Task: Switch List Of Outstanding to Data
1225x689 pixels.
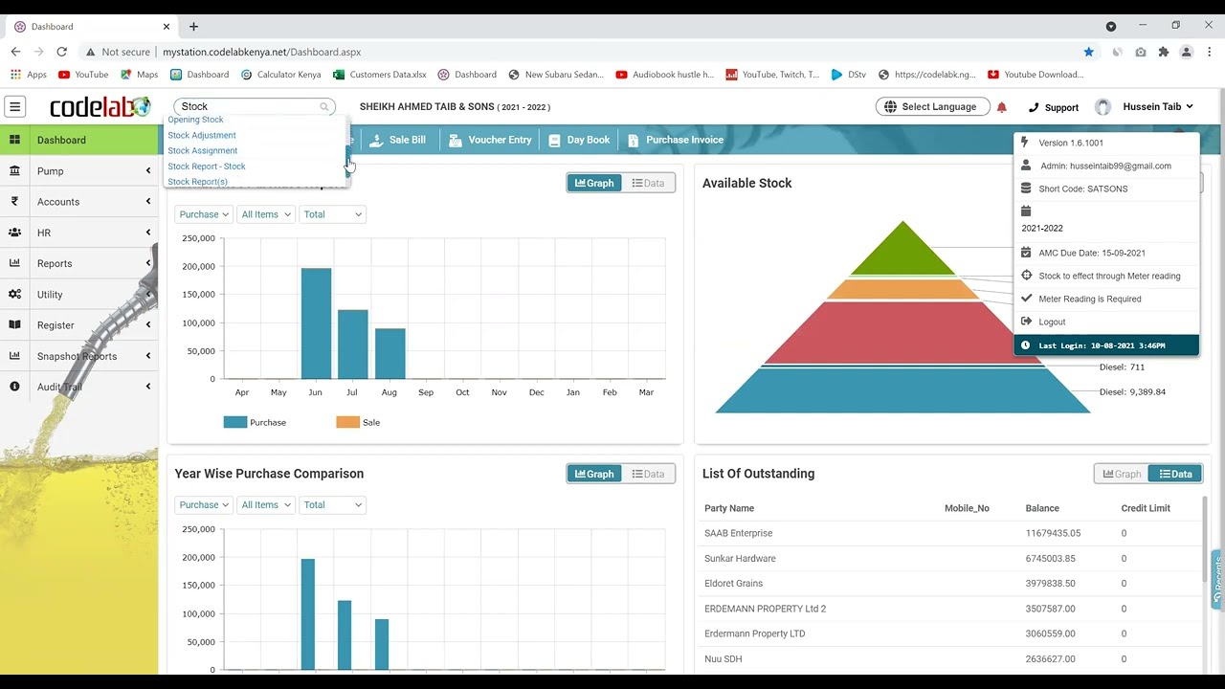Action: 1175,474
